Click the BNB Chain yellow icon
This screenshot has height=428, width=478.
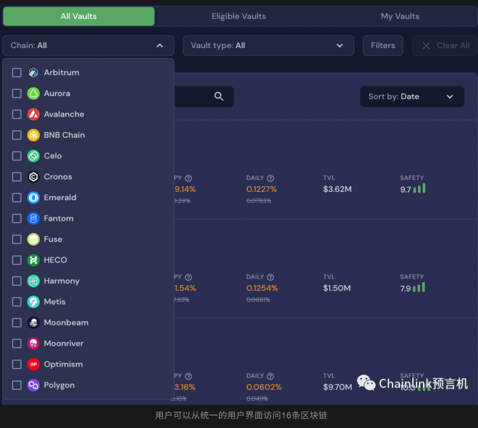click(x=33, y=135)
